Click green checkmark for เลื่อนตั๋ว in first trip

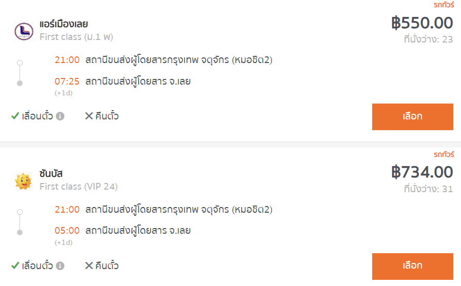[x=15, y=116]
